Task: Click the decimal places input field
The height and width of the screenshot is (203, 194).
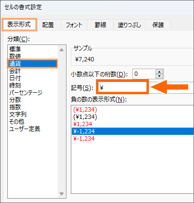Action: (144, 74)
